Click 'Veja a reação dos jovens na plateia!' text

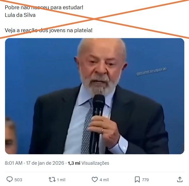point(49,30)
